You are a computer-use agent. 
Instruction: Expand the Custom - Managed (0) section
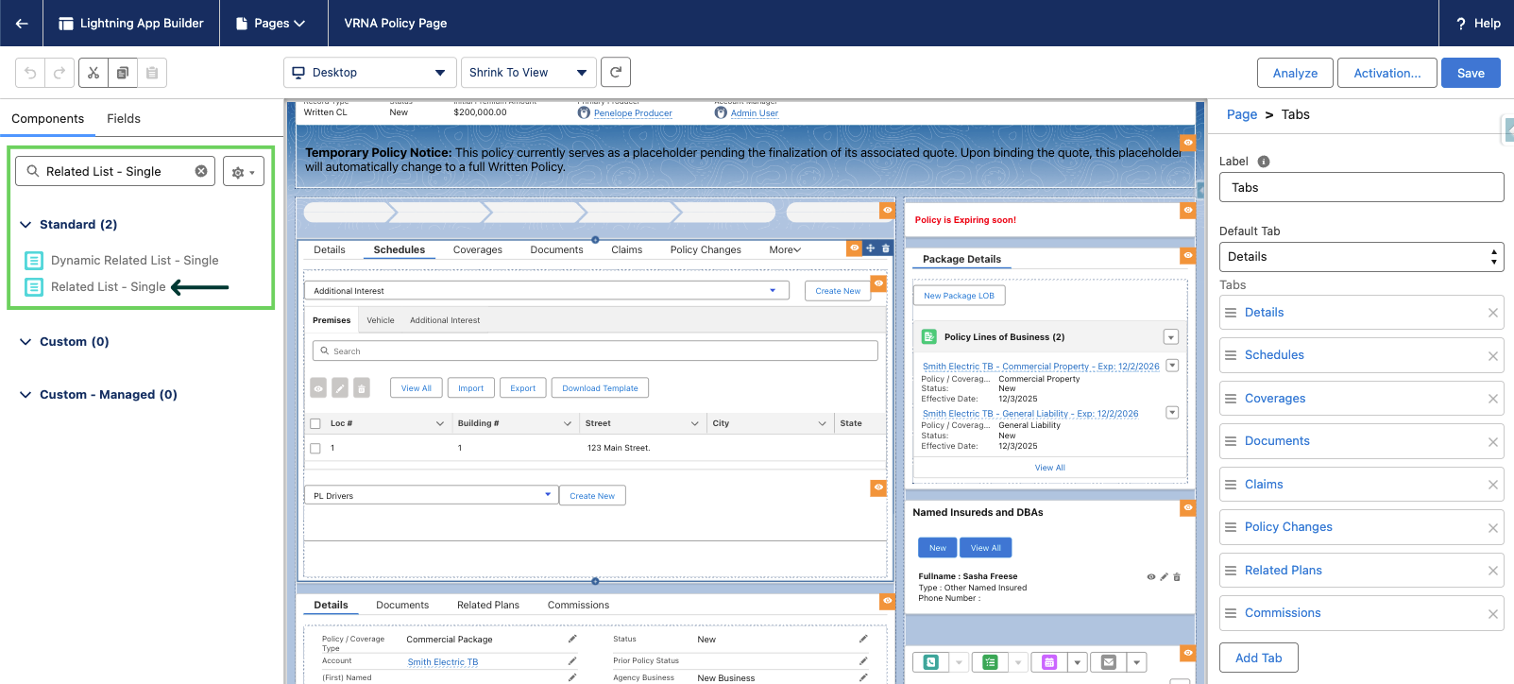tap(26, 395)
